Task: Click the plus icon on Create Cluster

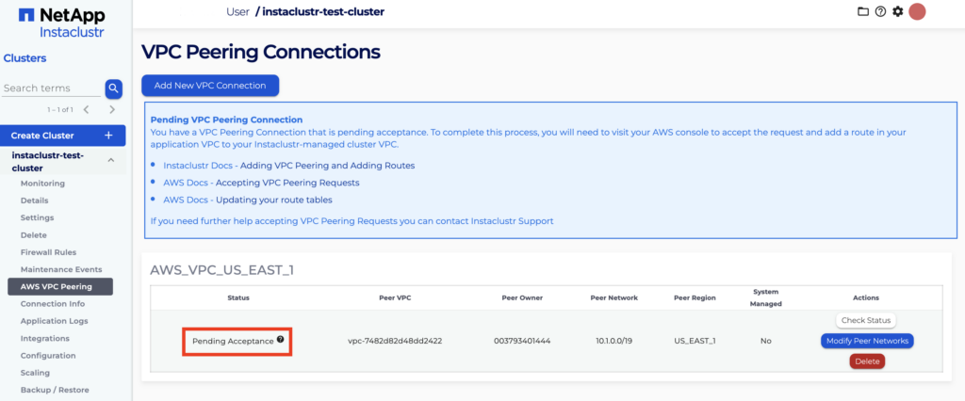Action: click(108, 136)
